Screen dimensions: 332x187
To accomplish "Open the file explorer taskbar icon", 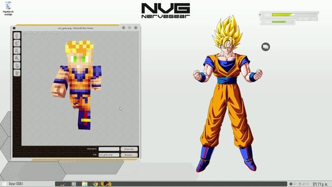I will tap(85, 184).
